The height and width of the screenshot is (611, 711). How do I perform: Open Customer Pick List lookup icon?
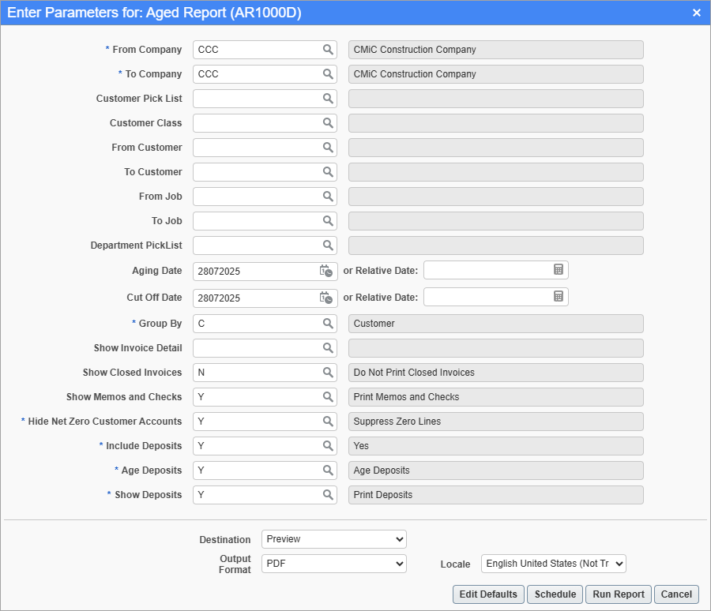pyautogui.click(x=328, y=99)
